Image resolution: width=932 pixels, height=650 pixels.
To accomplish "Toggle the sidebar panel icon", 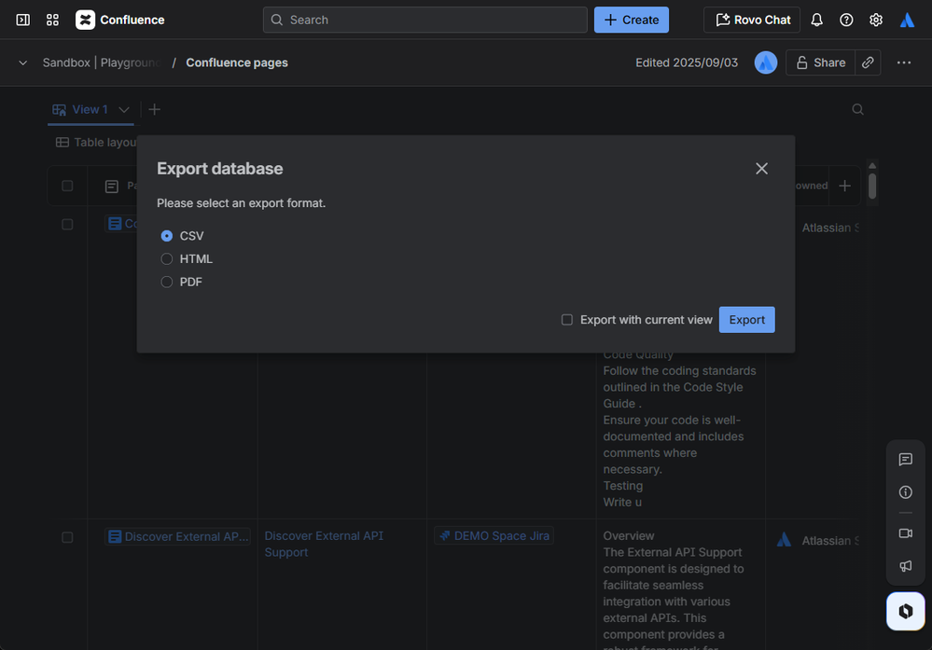I will 23,20.
